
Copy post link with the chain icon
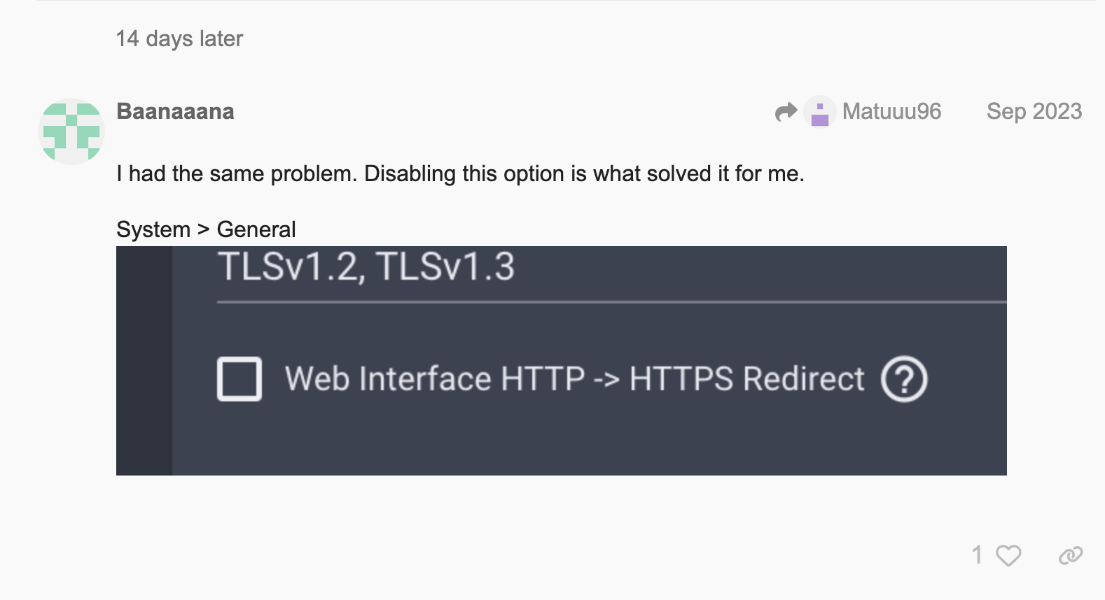pos(1070,556)
